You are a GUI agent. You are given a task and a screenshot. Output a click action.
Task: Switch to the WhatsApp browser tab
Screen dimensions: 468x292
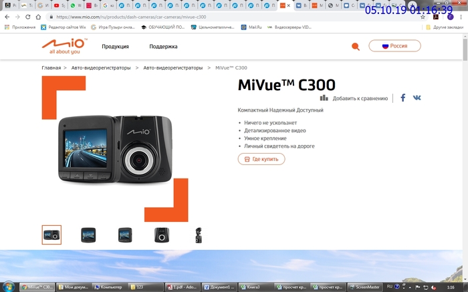click(x=76, y=5)
